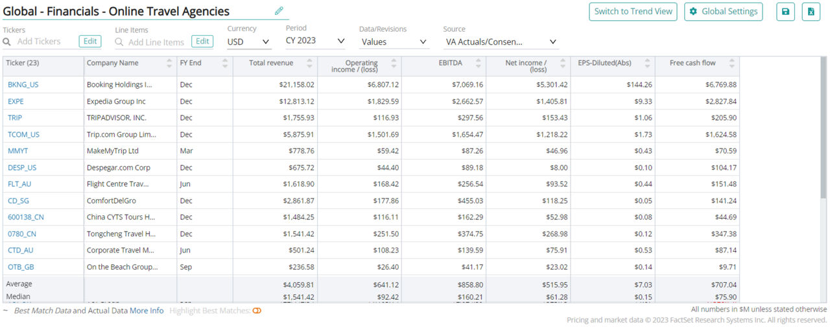Click the $6,769.88 free cash flow value
The width and height of the screenshot is (830, 327).
[720, 84]
